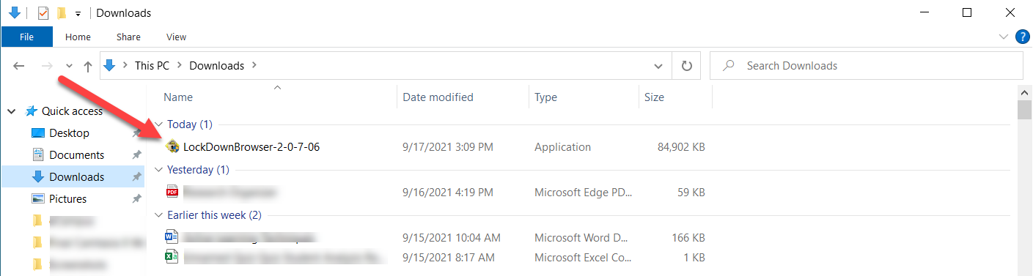Click the Forward navigation arrow

[47, 66]
